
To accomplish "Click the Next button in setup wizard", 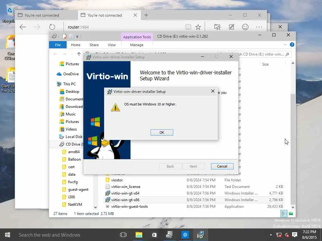I will [x=193, y=166].
